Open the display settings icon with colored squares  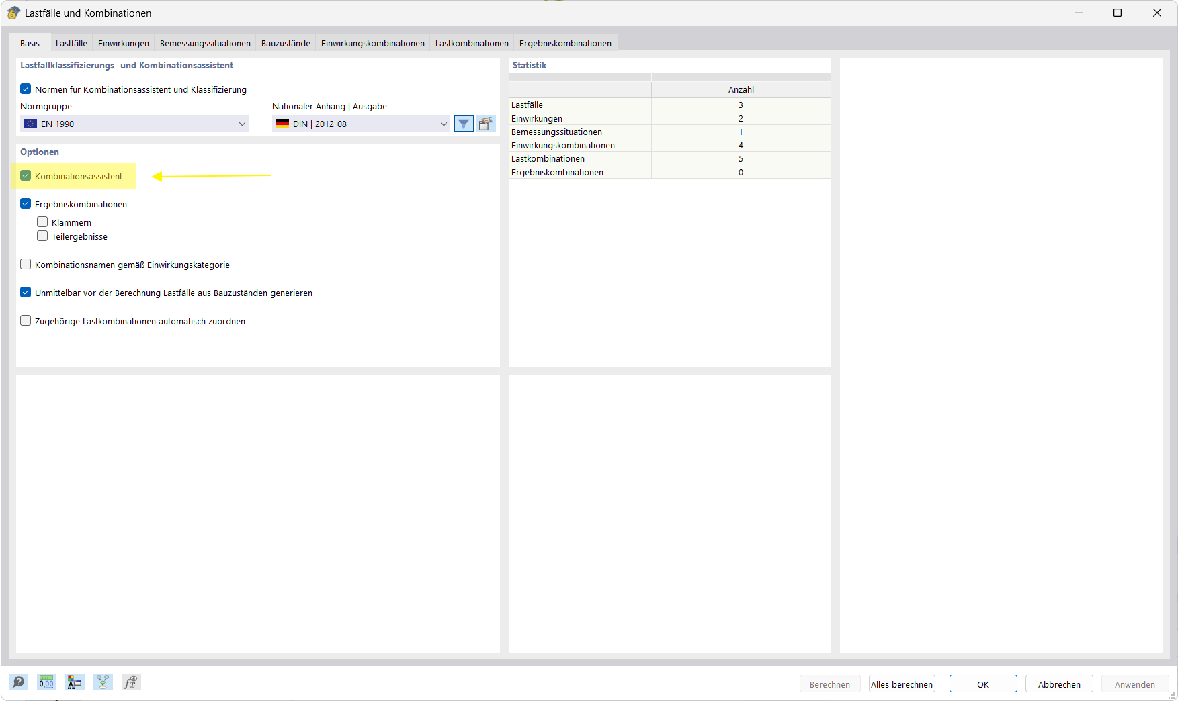(75, 682)
